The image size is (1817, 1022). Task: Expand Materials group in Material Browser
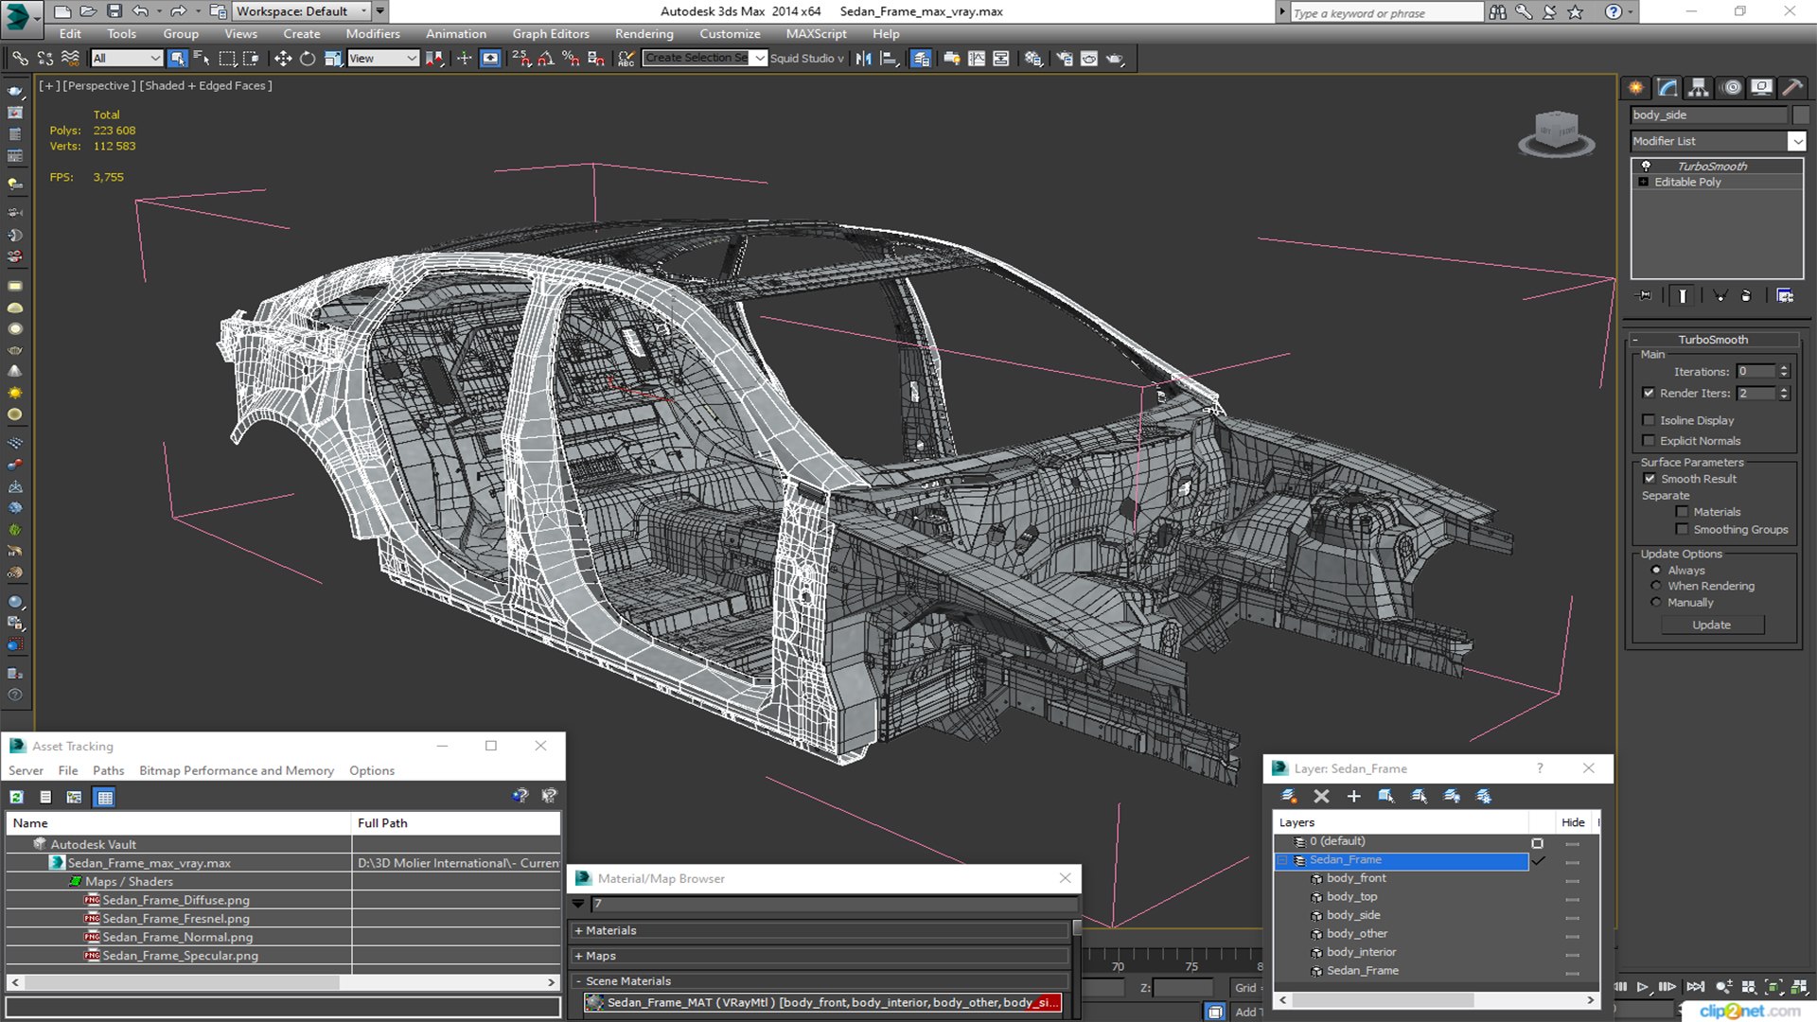[578, 931]
